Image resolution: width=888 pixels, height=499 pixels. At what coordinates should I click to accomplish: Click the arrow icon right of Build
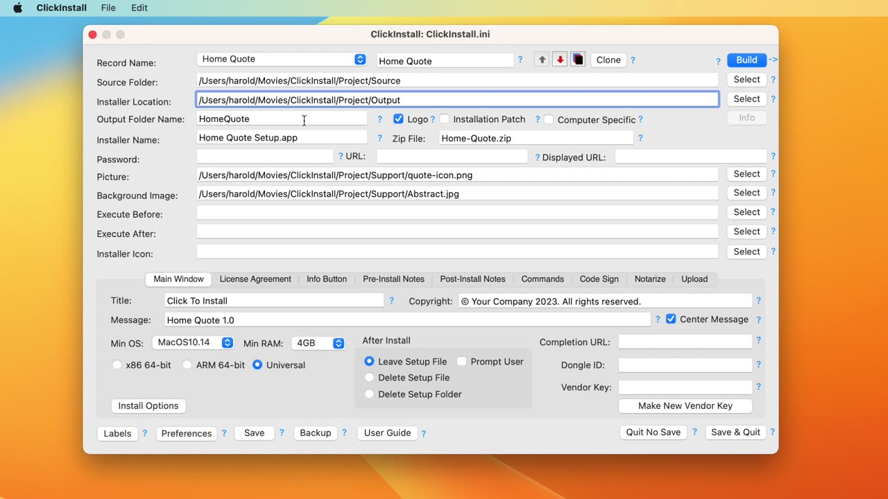coord(773,60)
